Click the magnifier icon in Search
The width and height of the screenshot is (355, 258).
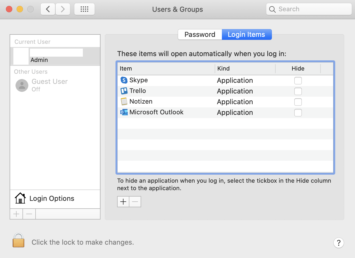(x=272, y=9)
